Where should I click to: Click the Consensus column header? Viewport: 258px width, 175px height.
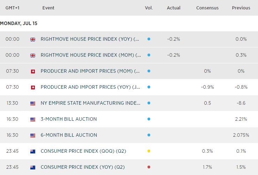tap(207, 8)
